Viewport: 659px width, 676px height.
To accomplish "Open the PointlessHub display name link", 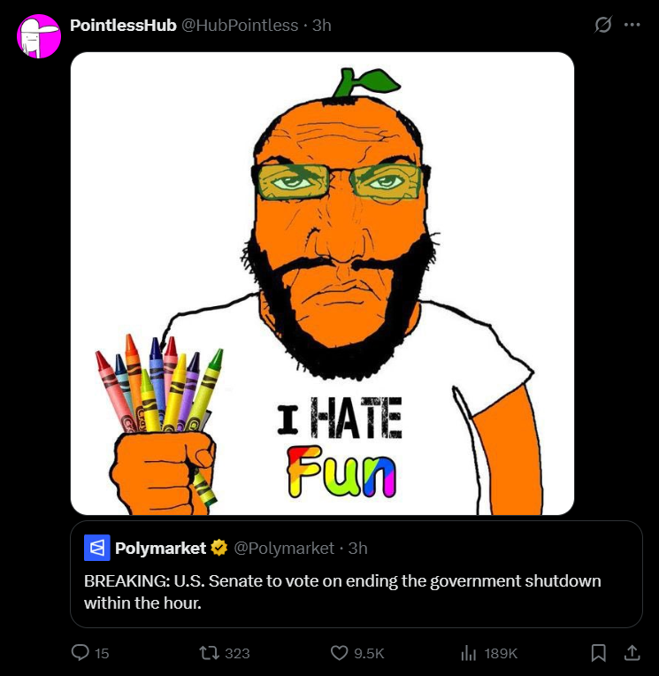I will tap(123, 25).
